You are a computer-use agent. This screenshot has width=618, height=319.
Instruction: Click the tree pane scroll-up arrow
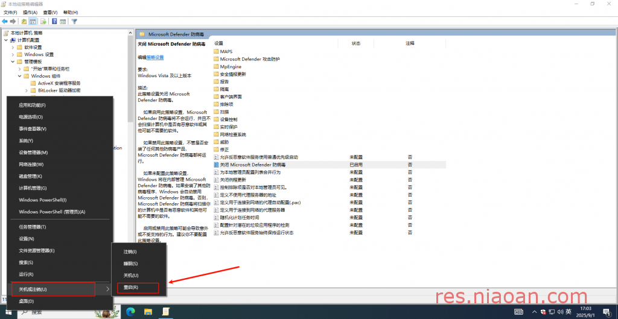(x=130, y=33)
